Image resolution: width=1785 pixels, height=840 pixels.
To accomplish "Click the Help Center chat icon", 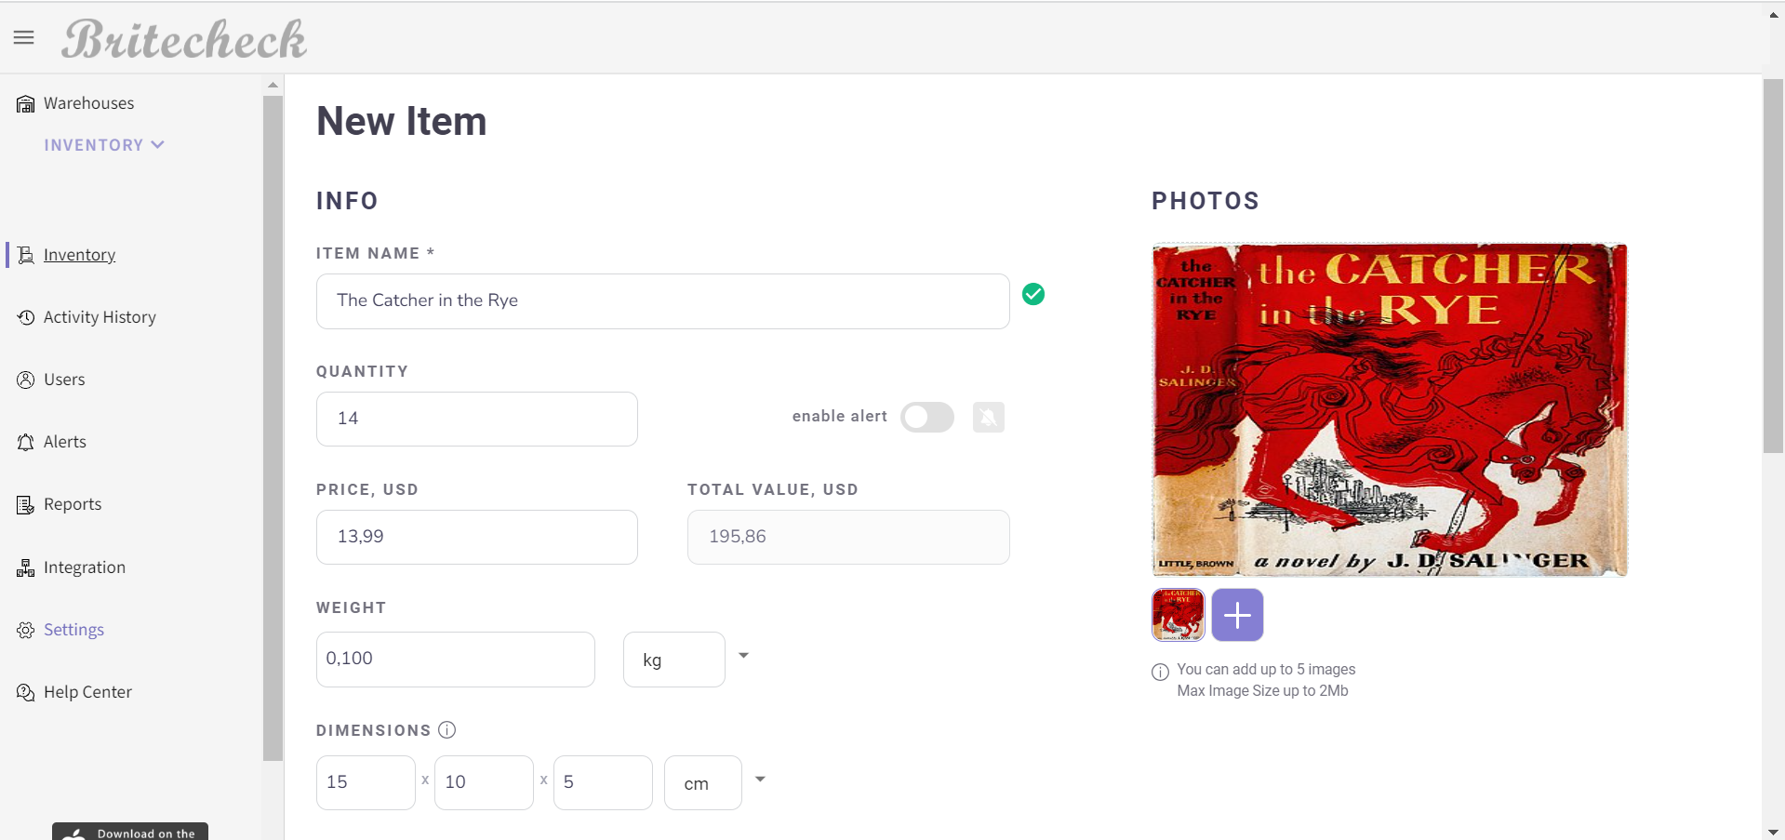I will tap(26, 692).
